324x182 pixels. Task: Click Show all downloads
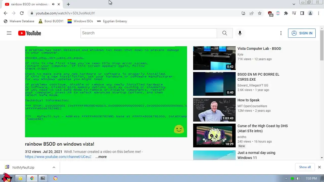pos(305,167)
